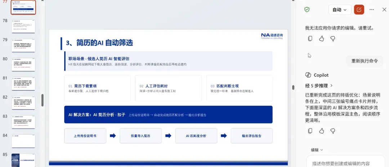This screenshot has width=389, height=167.
Task: Select slide 81 thumbnail
Action: tap(23, 83)
